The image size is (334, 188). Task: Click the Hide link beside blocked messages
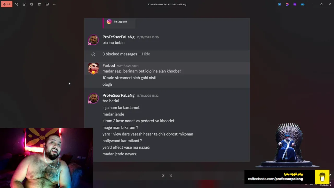coord(146,54)
